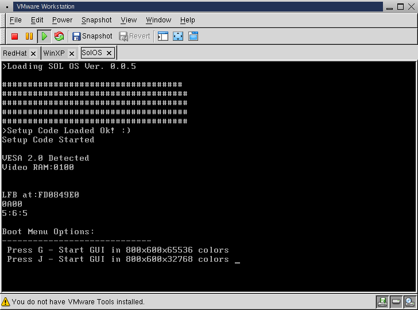Click the 'Boot Menu Options:' text
The height and width of the screenshot is (310, 418).
[x=48, y=231]
